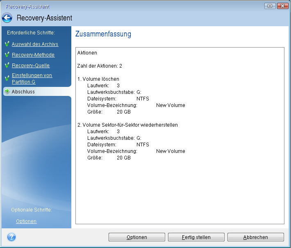Click the green arrow icon beside Abschluss

pyautogui.click(x=7, y=92)
